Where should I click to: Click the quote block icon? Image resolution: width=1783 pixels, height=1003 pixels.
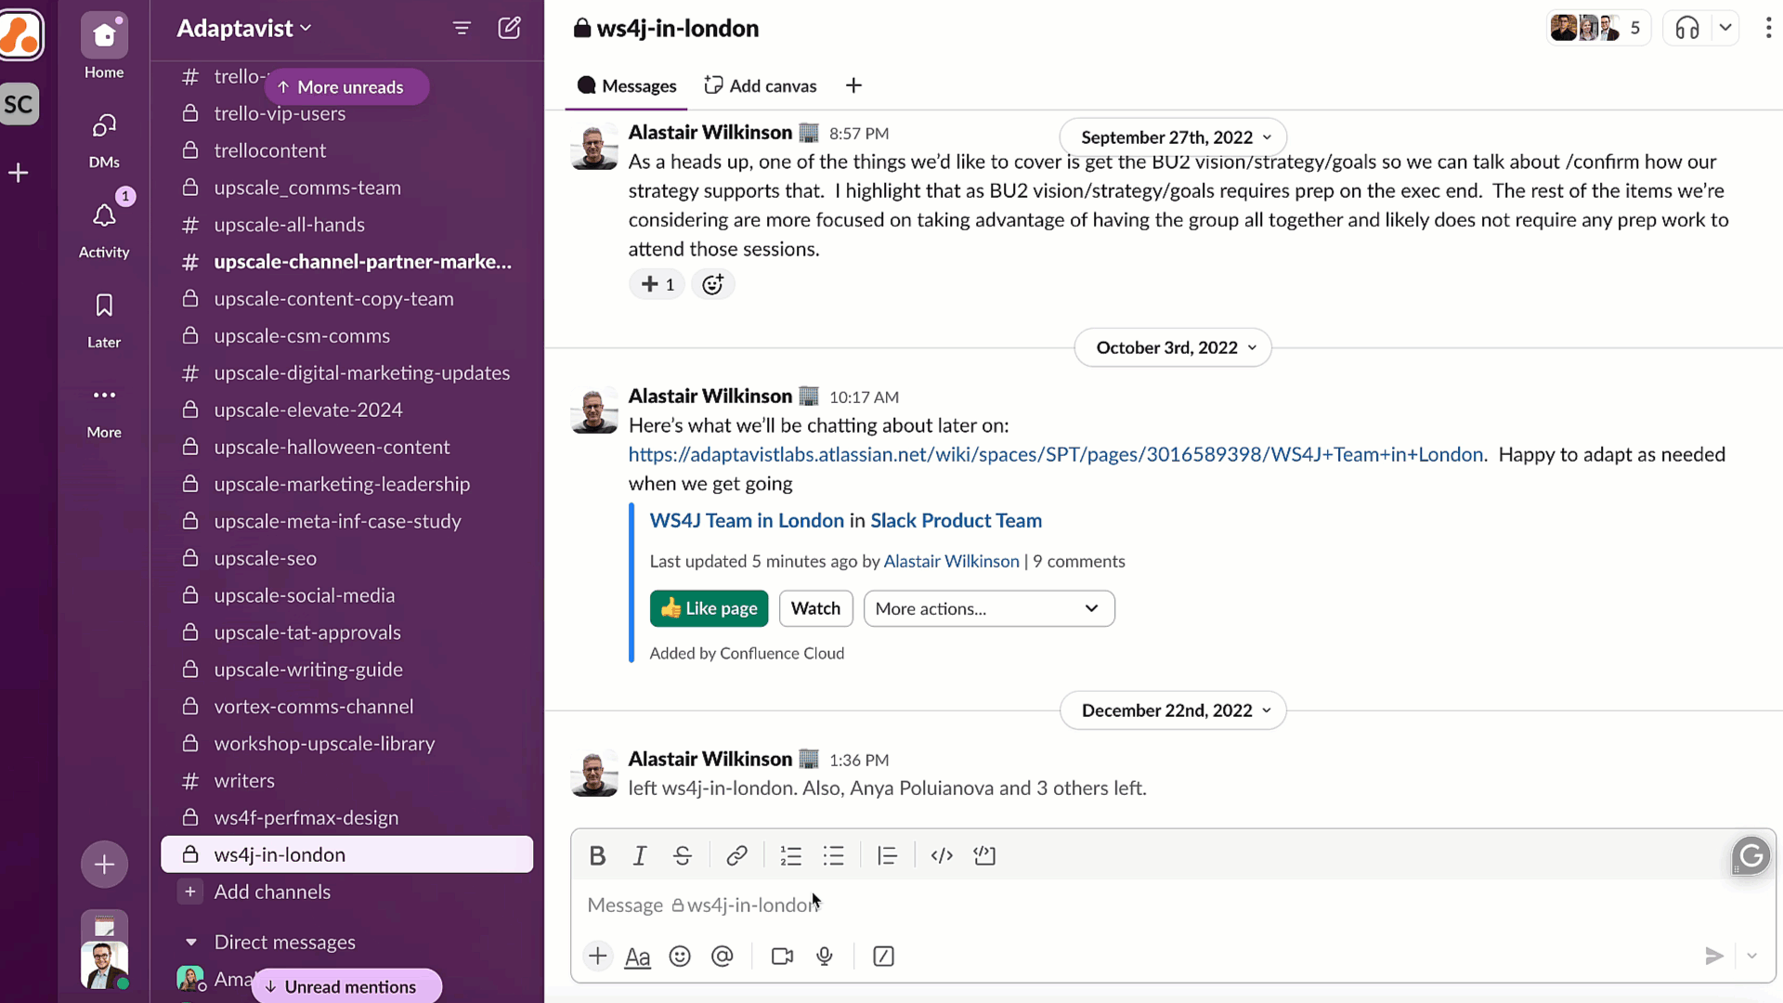(x=888, y=856)
